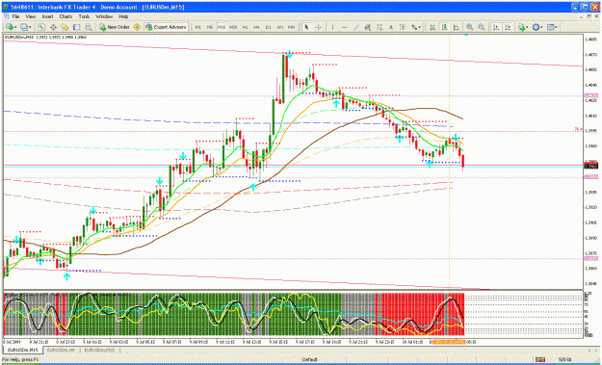Viewport: 602px width, 365px height.
Task: Toggle Chart Shift
Action: click(x=508, y=27)
